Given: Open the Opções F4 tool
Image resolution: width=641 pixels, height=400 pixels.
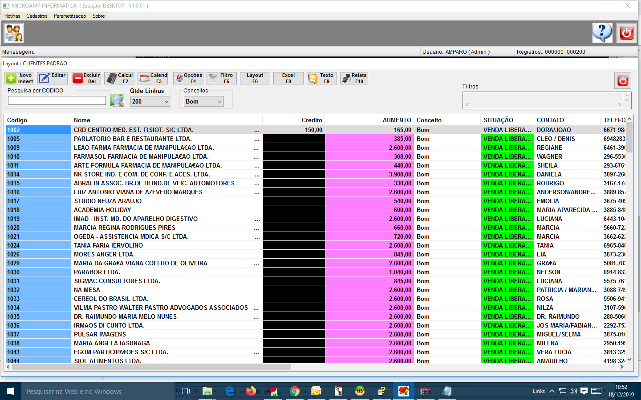Looking at the screenshot, I should (188, 78).
